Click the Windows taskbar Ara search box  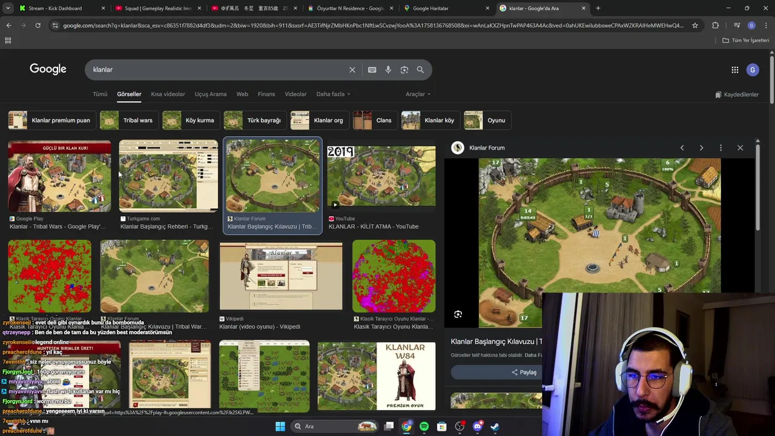pyautogui.click(x=335, y=426)
